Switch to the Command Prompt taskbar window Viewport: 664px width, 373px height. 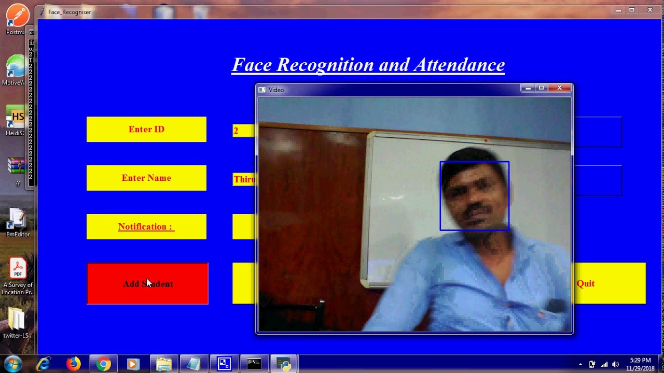coord(254,364)
